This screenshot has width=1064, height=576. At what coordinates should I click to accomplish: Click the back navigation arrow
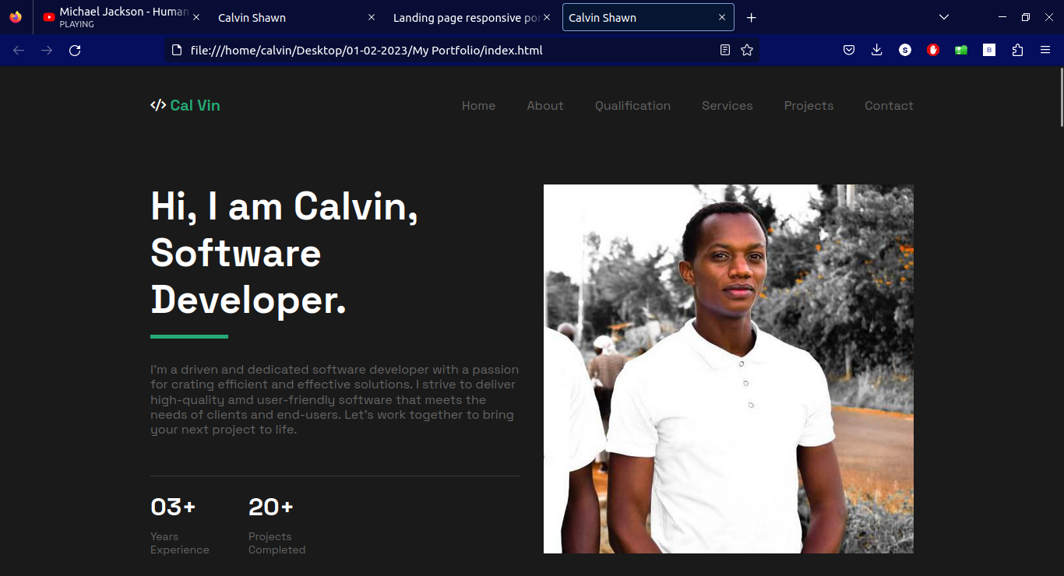pyautogui.click(x=18, y=49)
